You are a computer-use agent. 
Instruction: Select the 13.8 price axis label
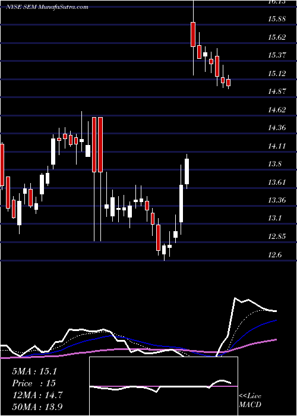coord(274,164)
